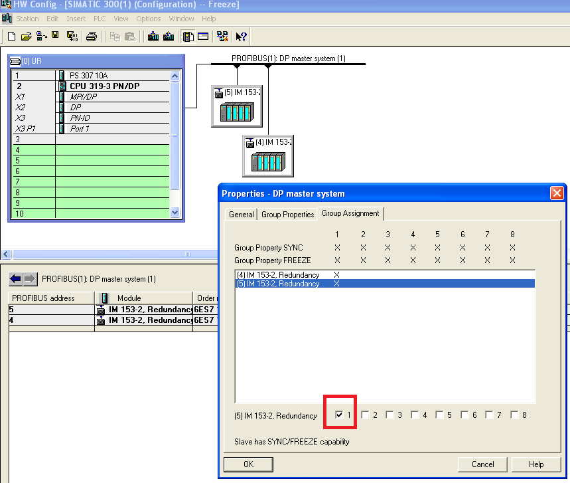Click the Module column header
This screenshot has height=483, width=570.
point(144,298)
